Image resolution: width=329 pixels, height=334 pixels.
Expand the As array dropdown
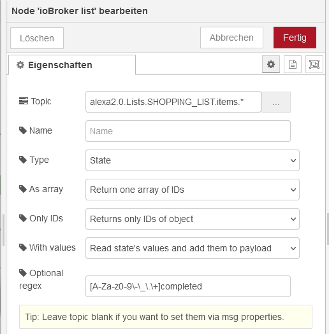[193, 190]
